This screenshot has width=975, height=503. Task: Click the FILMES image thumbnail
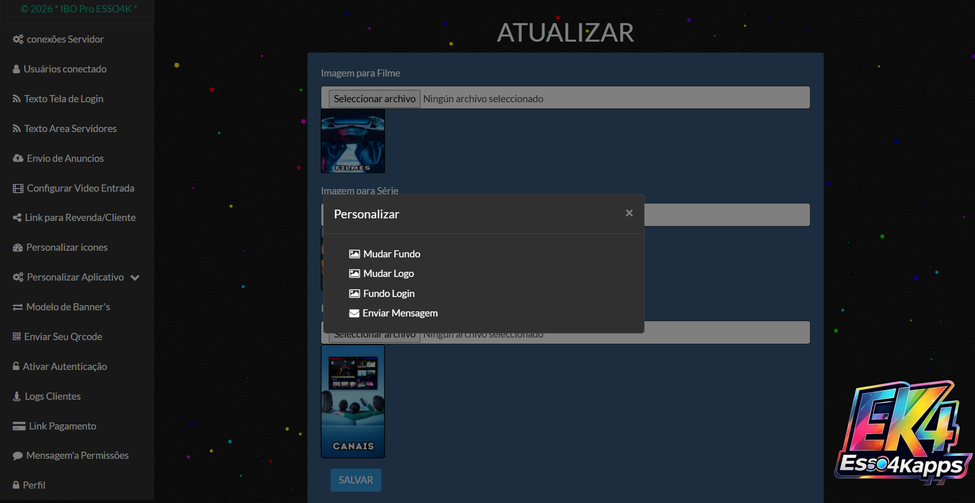pyautogui.click(x=353, y=141)
